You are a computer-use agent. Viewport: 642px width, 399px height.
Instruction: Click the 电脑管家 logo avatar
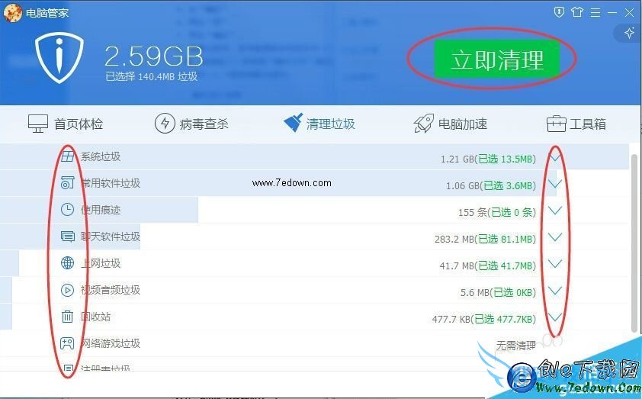[12, 13]
